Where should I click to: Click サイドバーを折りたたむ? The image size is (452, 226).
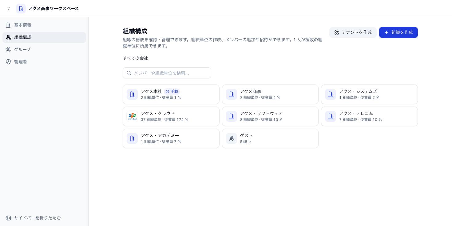[x=44, y=218]
